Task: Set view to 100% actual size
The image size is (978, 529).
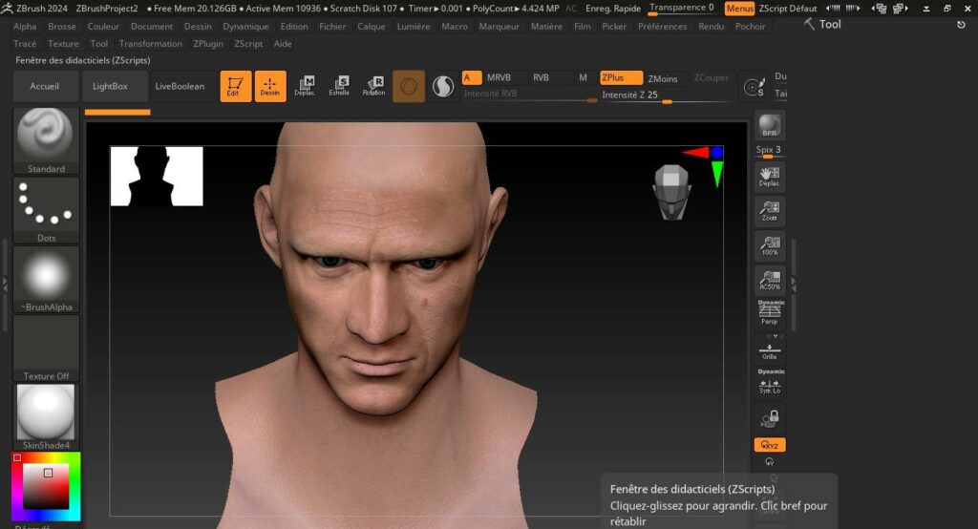Action: (x=769, y=246)
